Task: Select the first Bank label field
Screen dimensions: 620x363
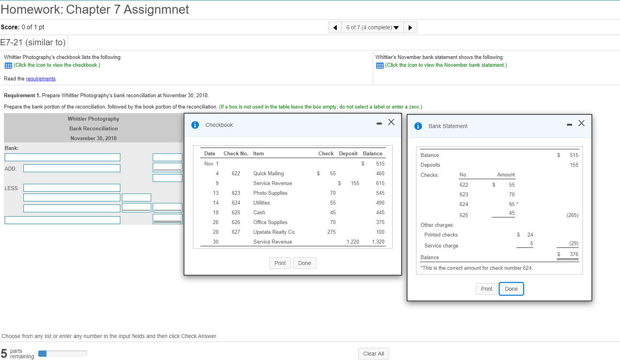Action: click(63, 157)
